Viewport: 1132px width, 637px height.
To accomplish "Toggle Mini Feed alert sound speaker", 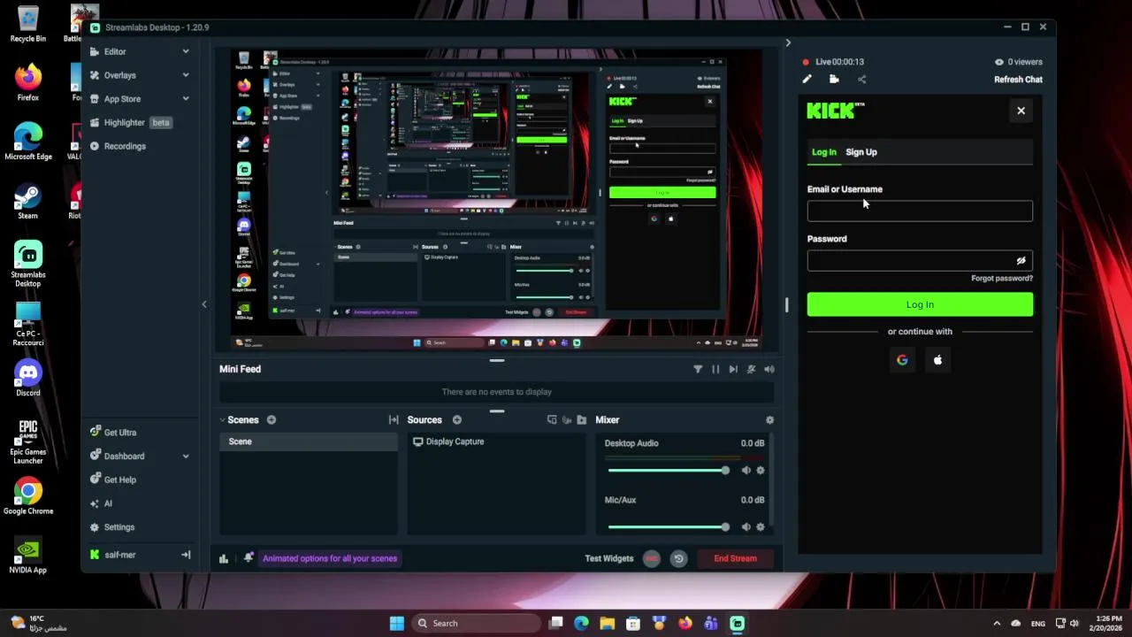I will coord(769,370).
